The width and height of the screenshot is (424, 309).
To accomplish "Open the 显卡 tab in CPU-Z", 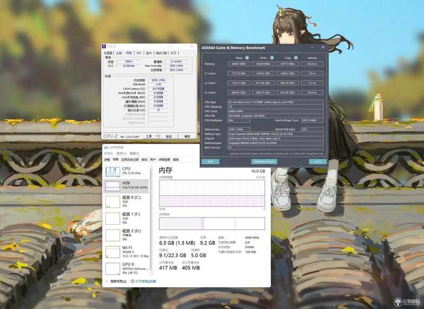I will click(x=149, y=53).
